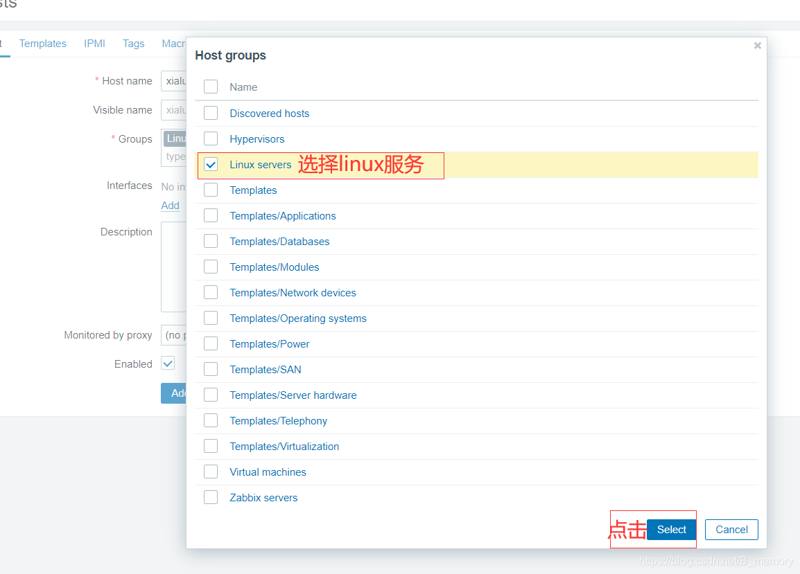The width and height of the screenshot is (800, 574).
Task: Click the Add interface link
Action: (170, 206)
